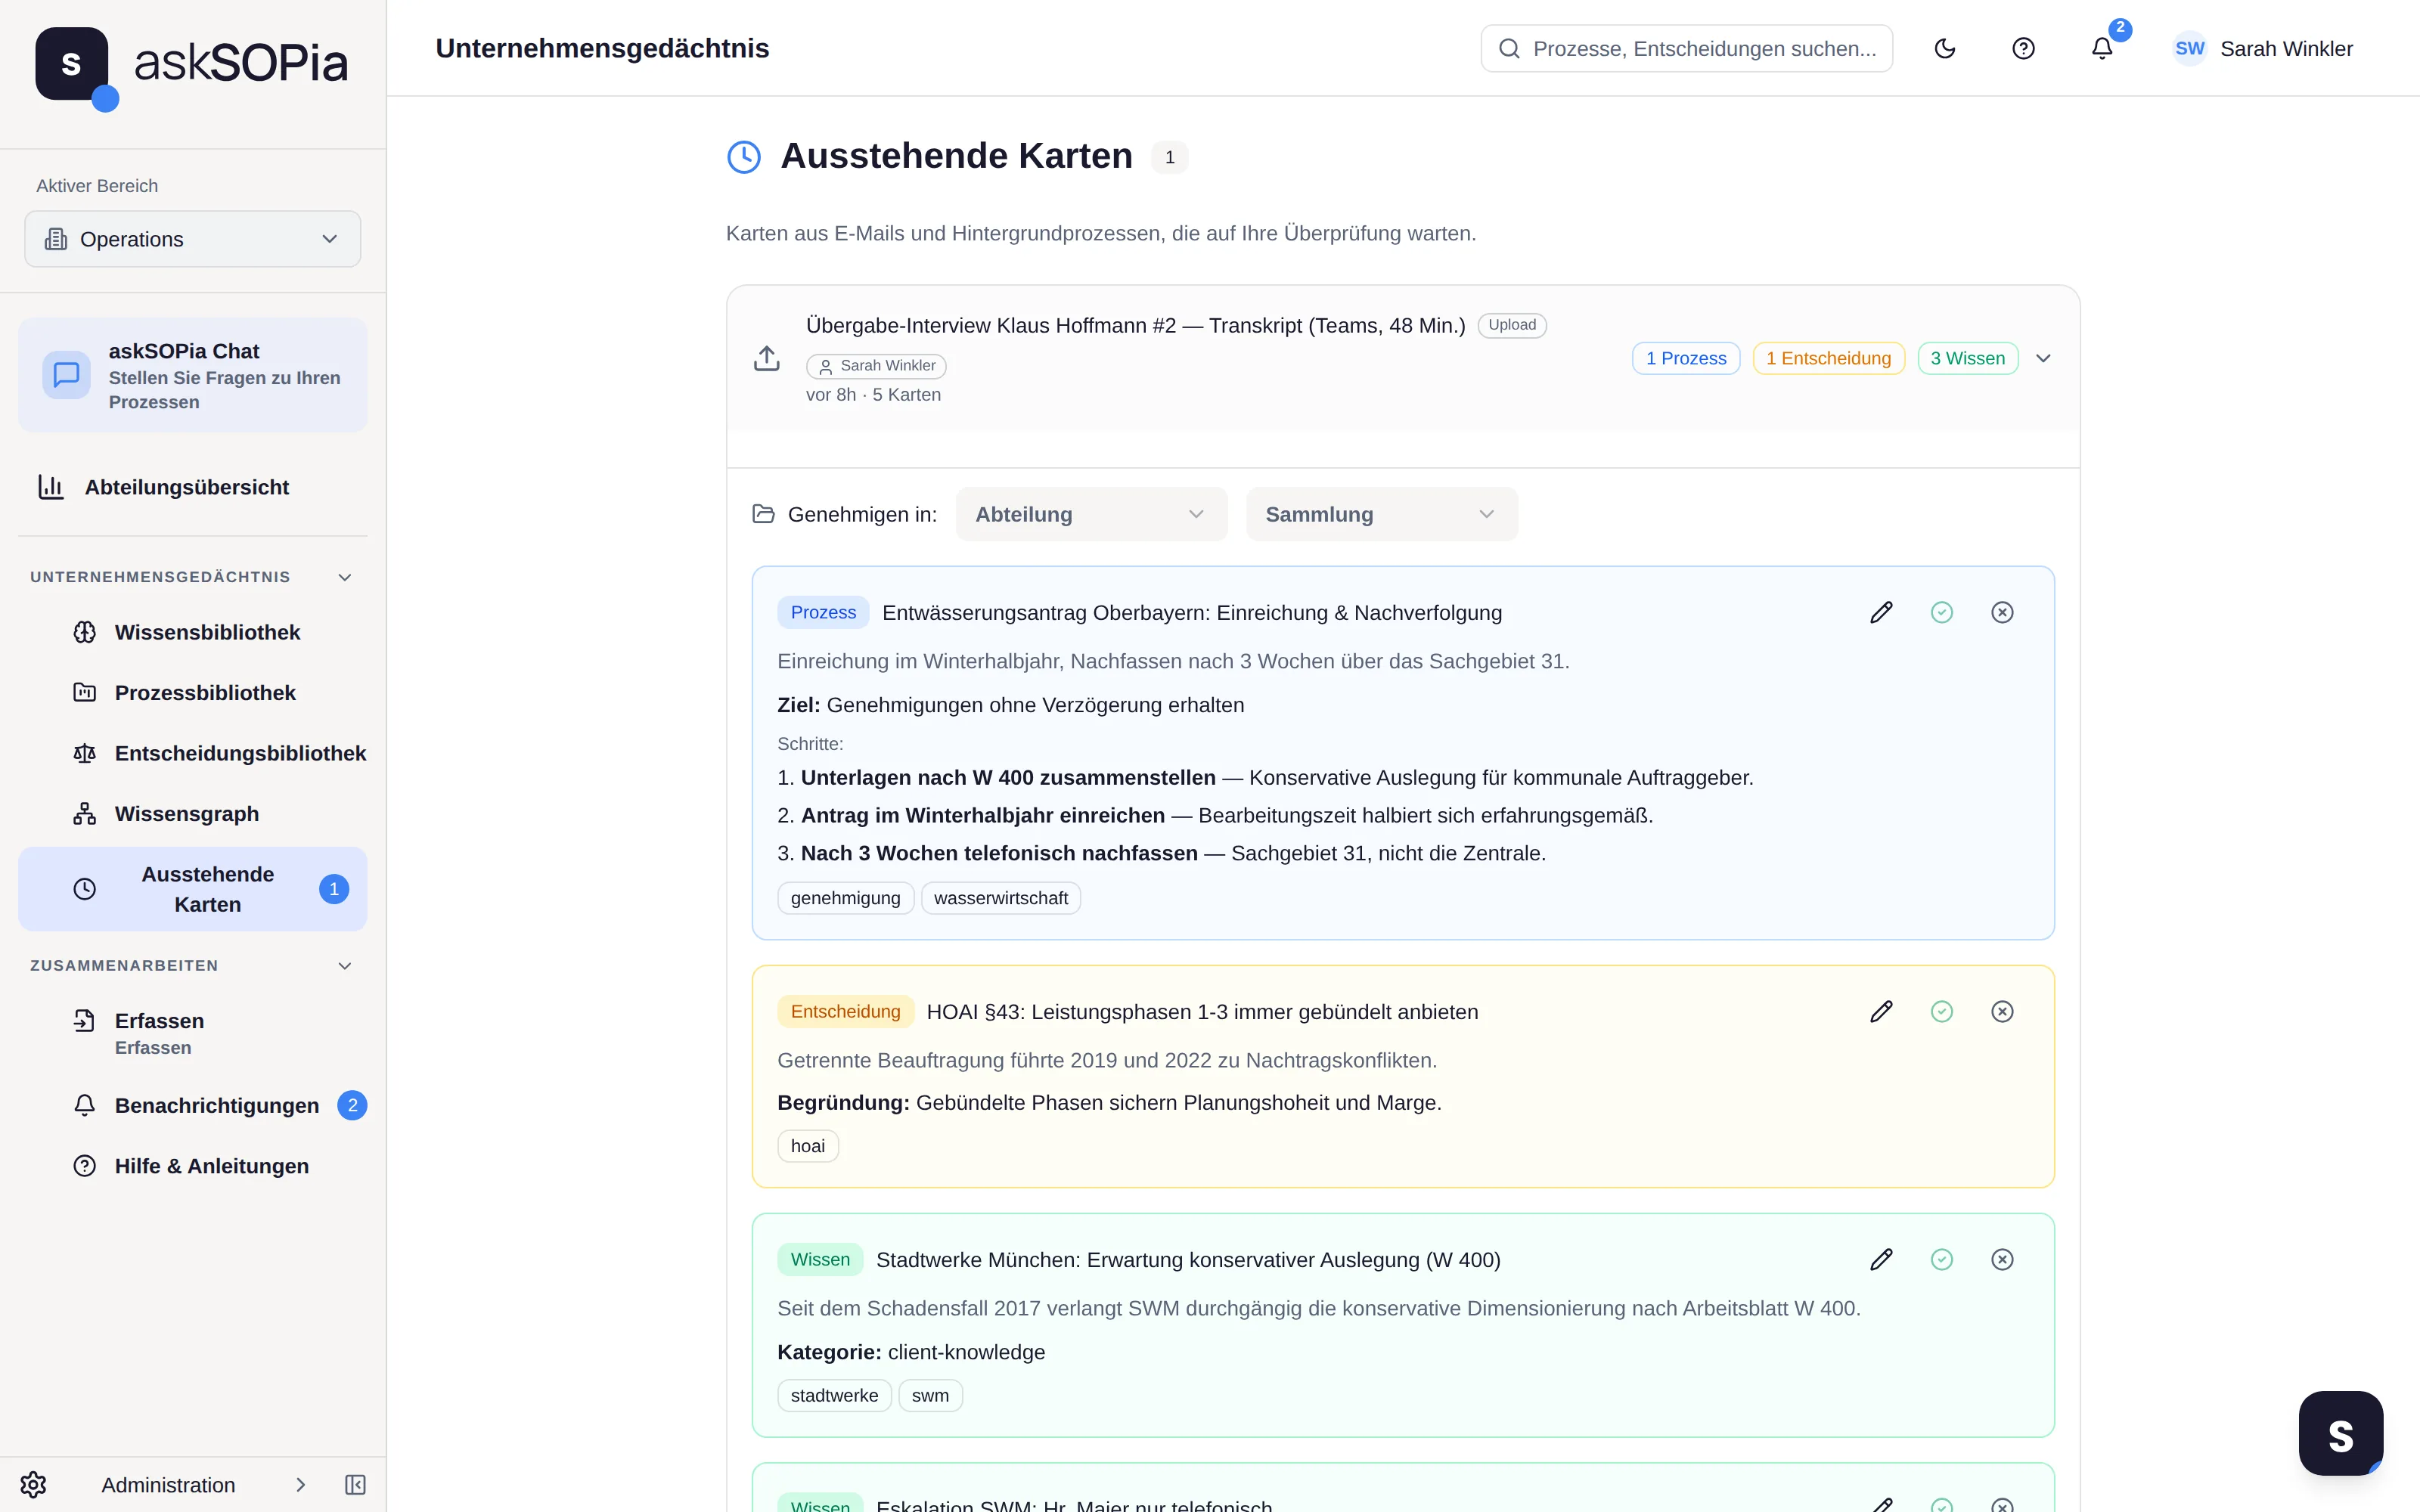Screen dimensions: 2420x1512
Task: Click the Administration settings gear icon
Action: pyautogui.click(x=33, y=1485)
